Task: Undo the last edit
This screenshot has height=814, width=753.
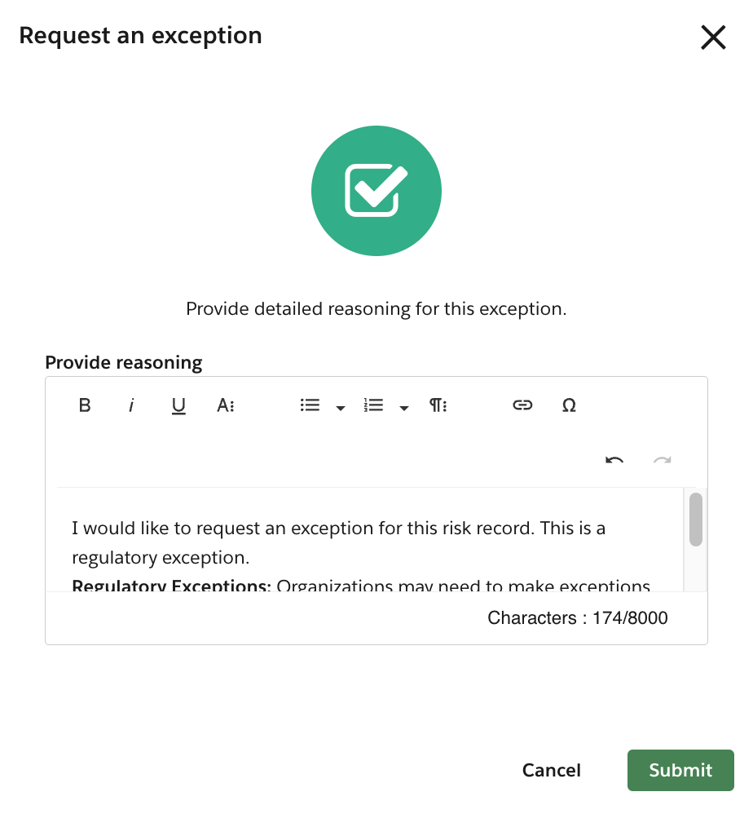Action: (x=614, y=461)
